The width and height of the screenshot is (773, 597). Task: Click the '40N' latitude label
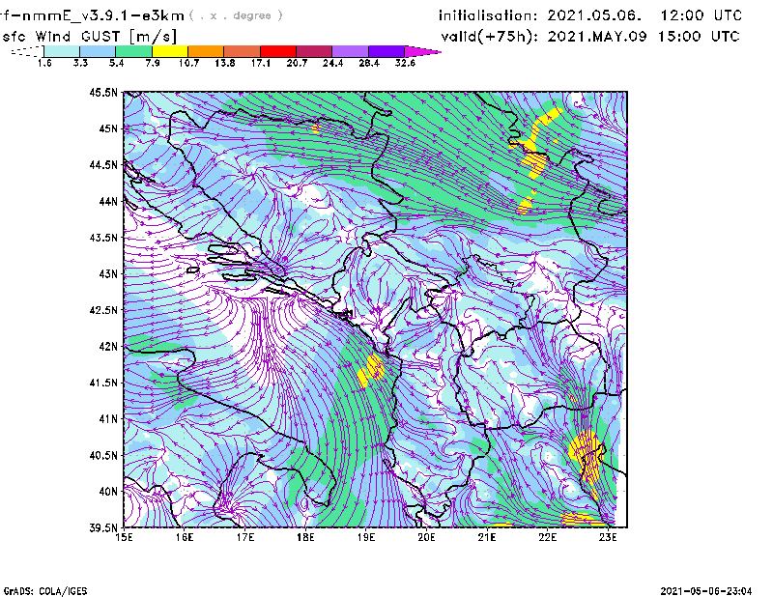[x=108, y=492]
